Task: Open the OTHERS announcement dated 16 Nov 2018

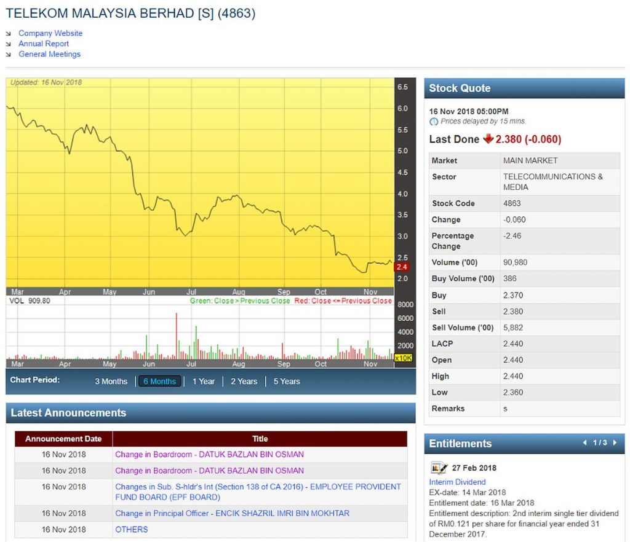Action: [x=130, y=529]
